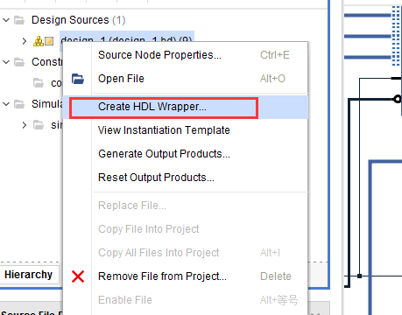Switch to the Hierarchy tab
402x315 pixels.
tap(29, 275)
